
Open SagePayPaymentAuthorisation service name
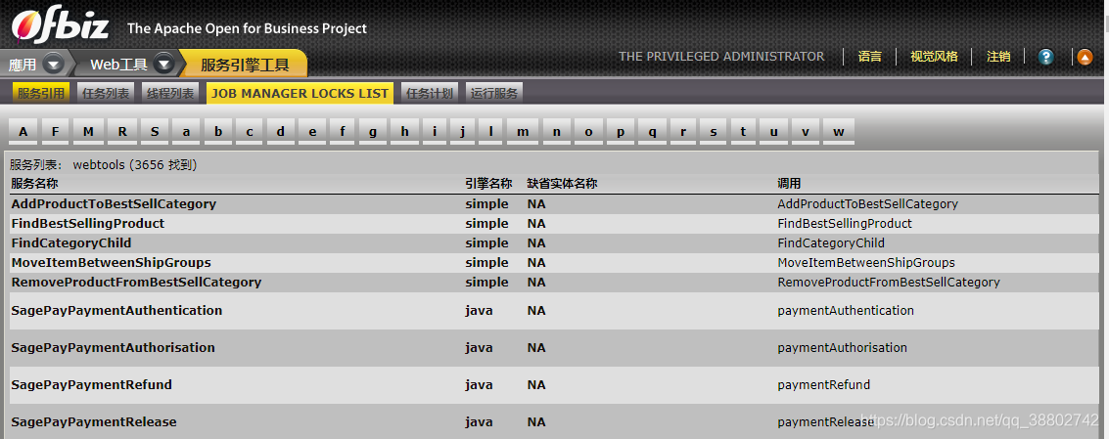114,348
